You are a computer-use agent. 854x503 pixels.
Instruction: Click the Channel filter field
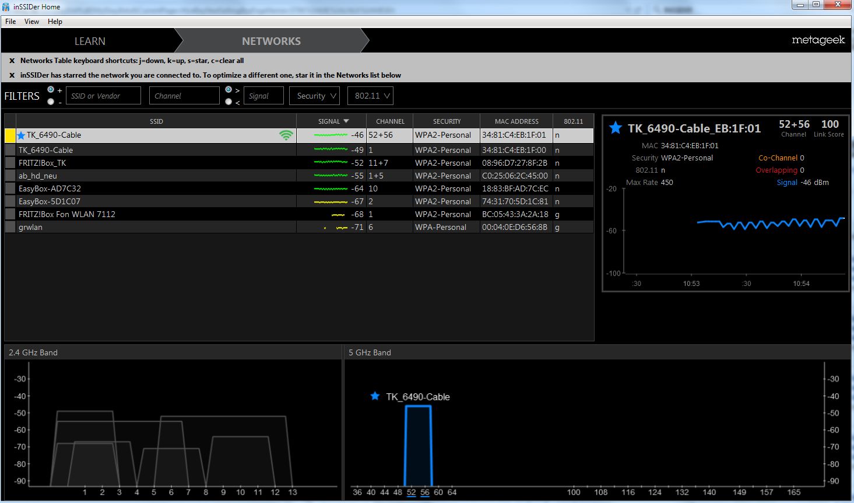[x=184, y=96]
